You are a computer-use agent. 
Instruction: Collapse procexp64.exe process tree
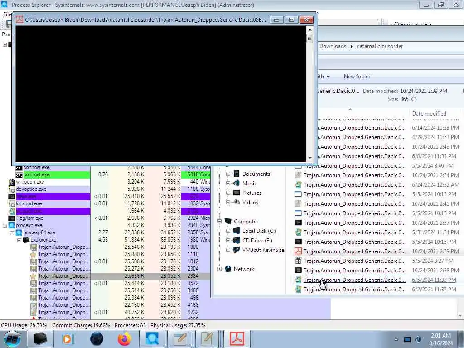point(12,233)
